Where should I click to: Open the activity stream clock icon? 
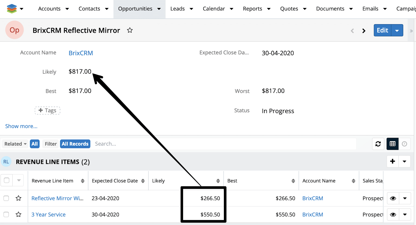pos(404,144)
